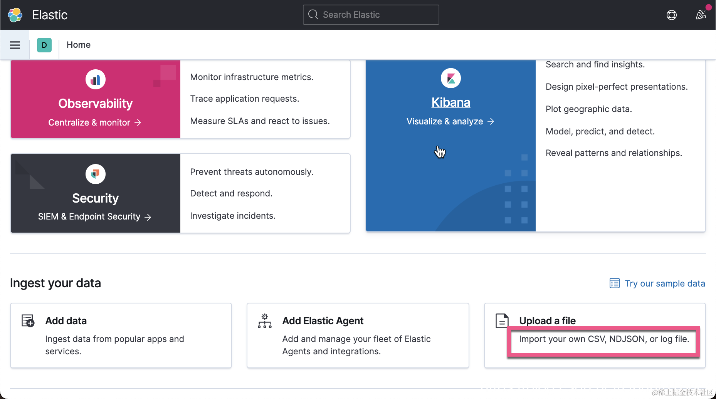Click the sample data table icon
The height and width of the screenshot is (399, 716).
(615, 283)
